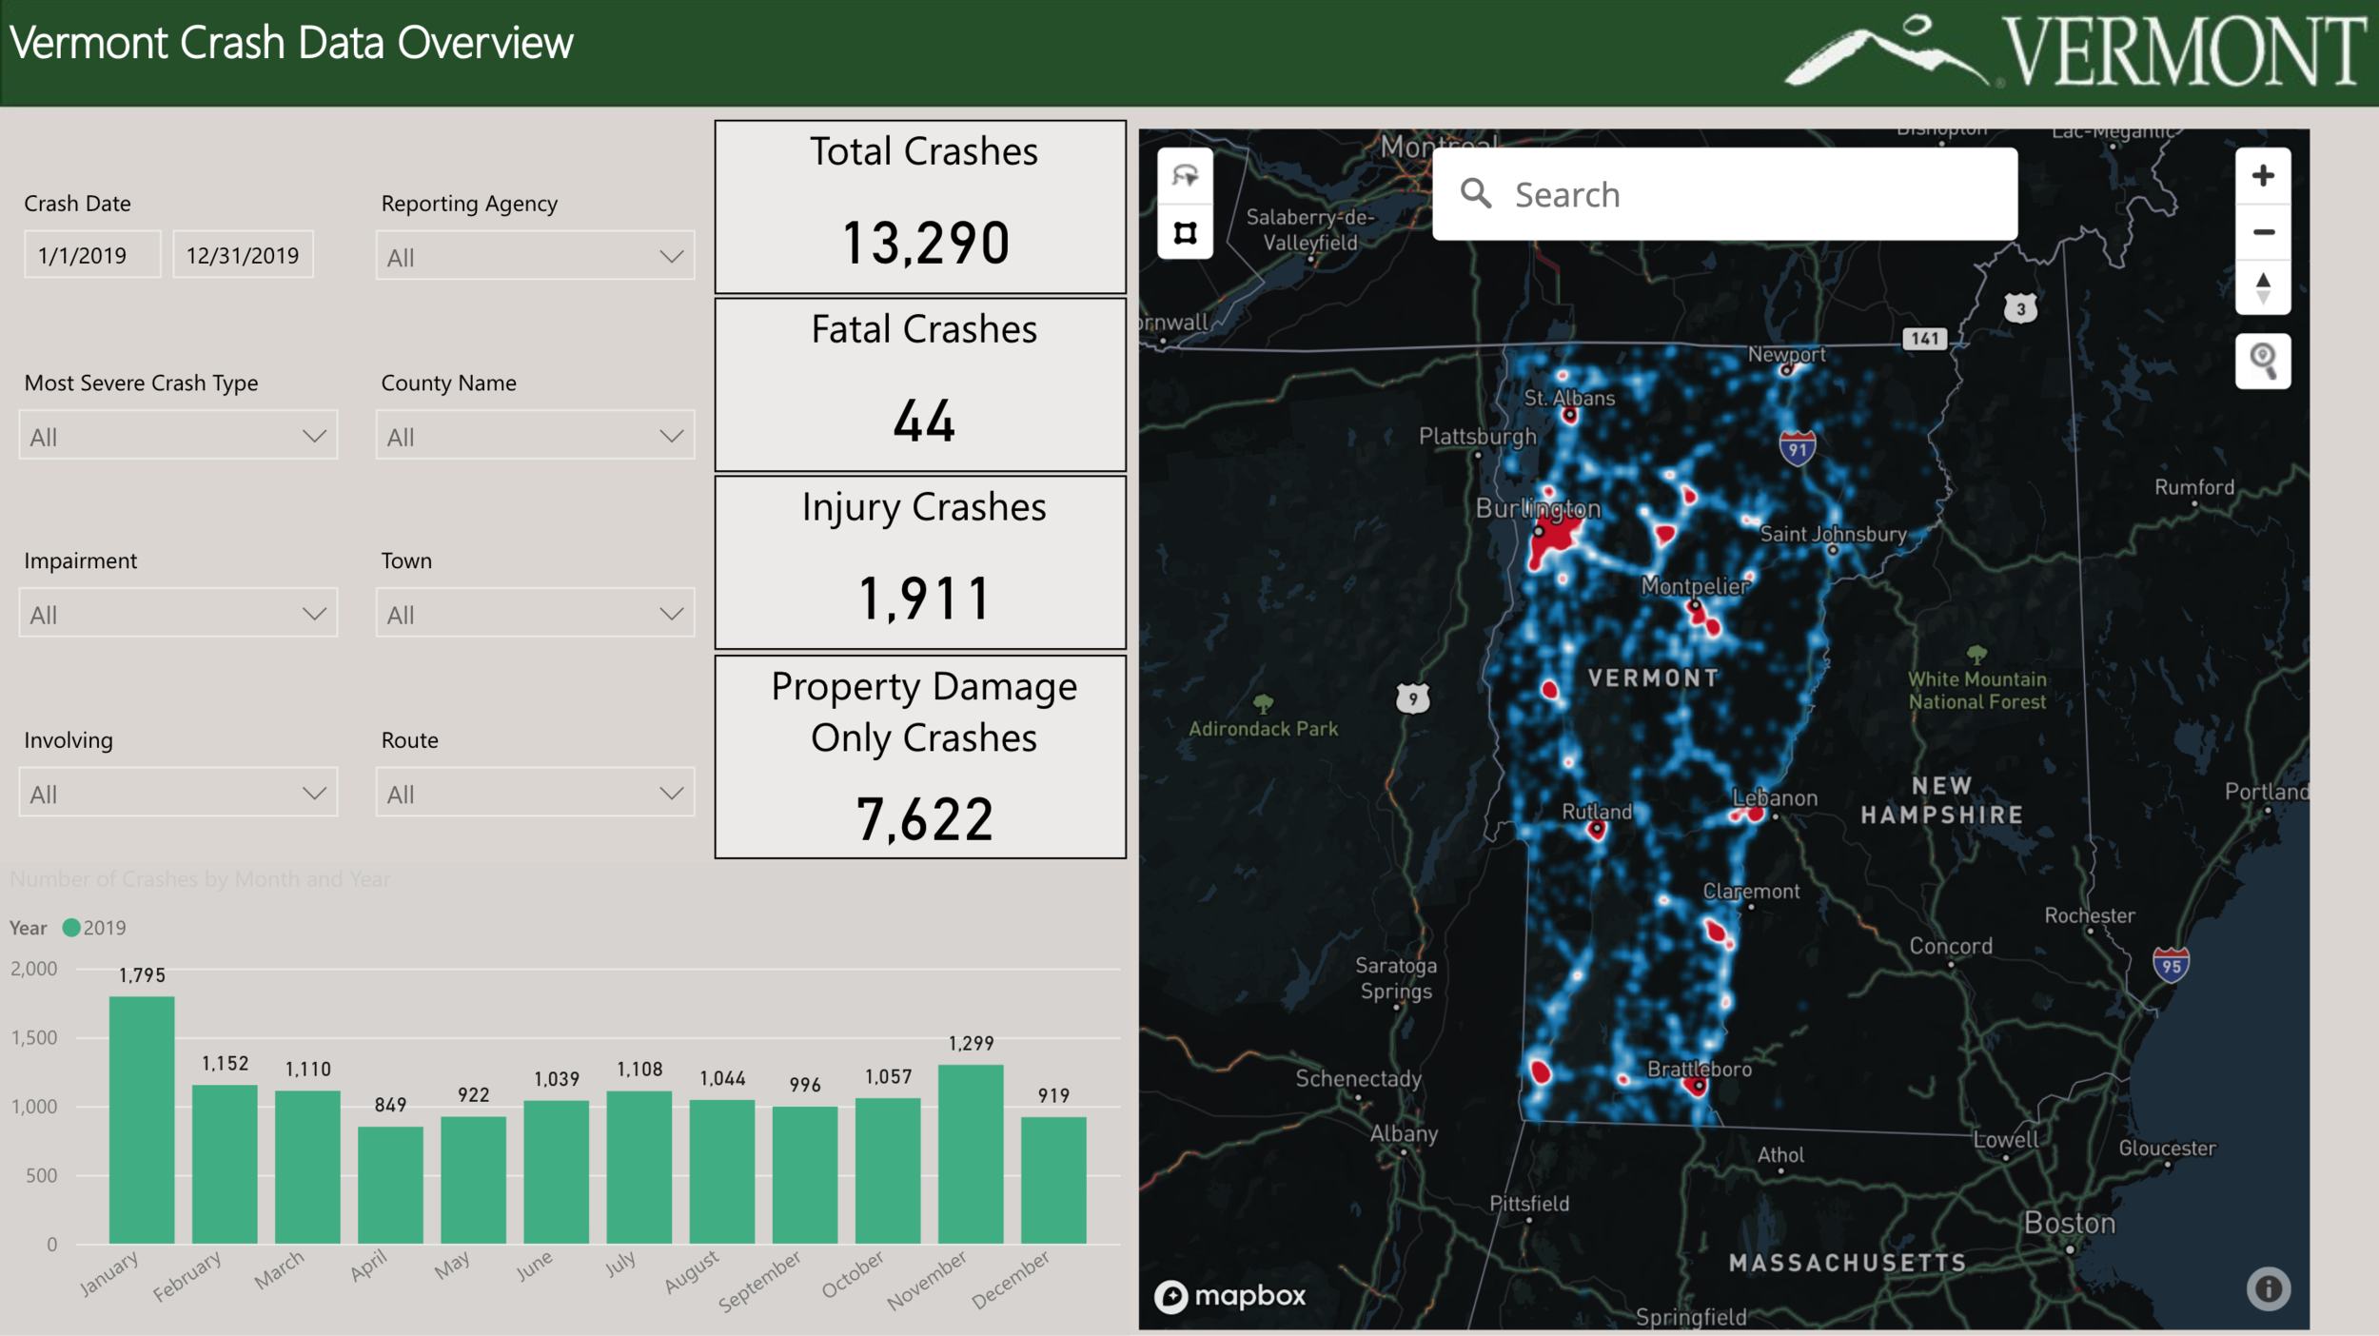Click the map location finder icon
This screenshot has width=2379, height=1336.
tap(2263, 361)
